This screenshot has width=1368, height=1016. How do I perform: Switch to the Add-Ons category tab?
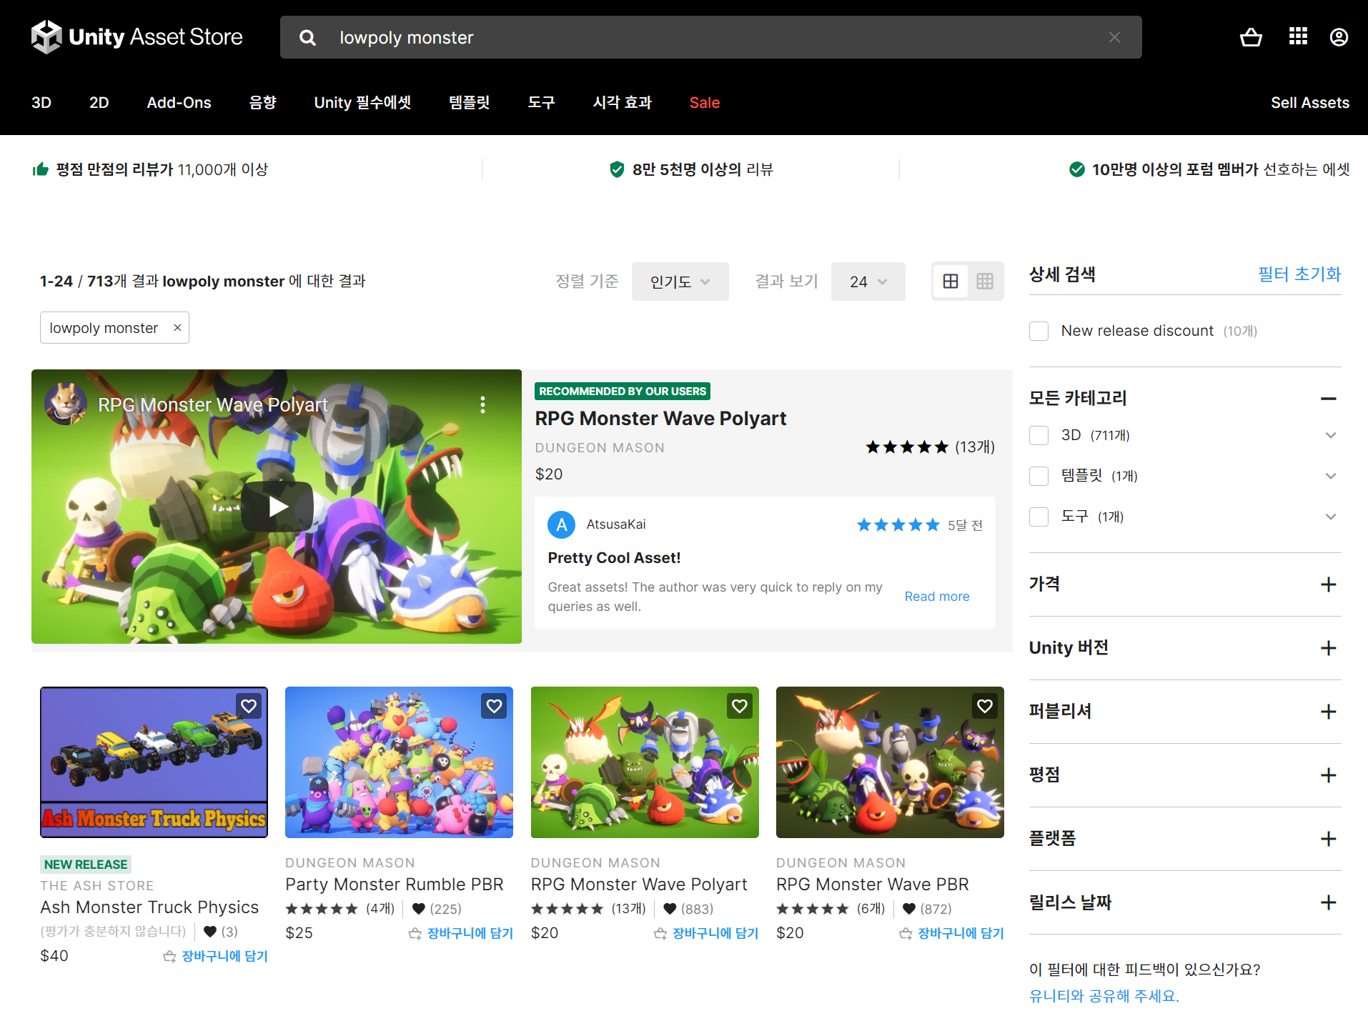click(x=179, y=102)
